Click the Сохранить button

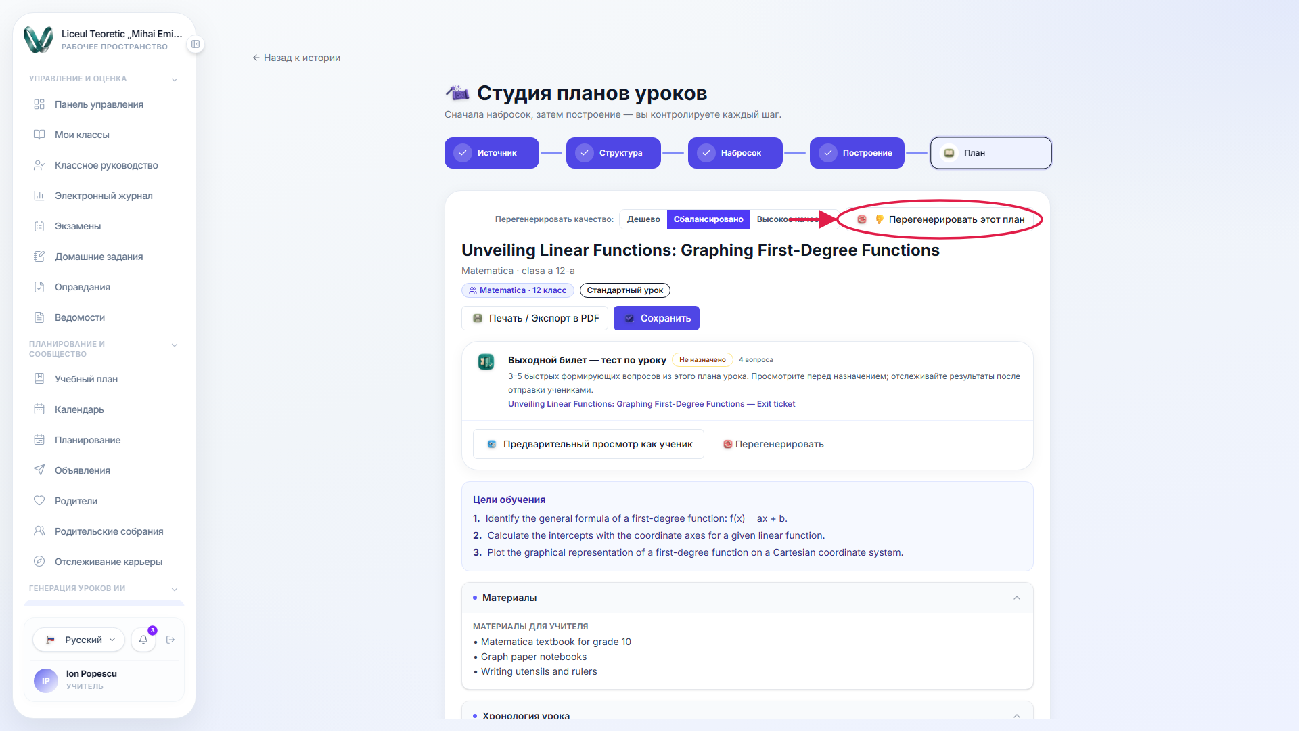[x=656, y=318]
